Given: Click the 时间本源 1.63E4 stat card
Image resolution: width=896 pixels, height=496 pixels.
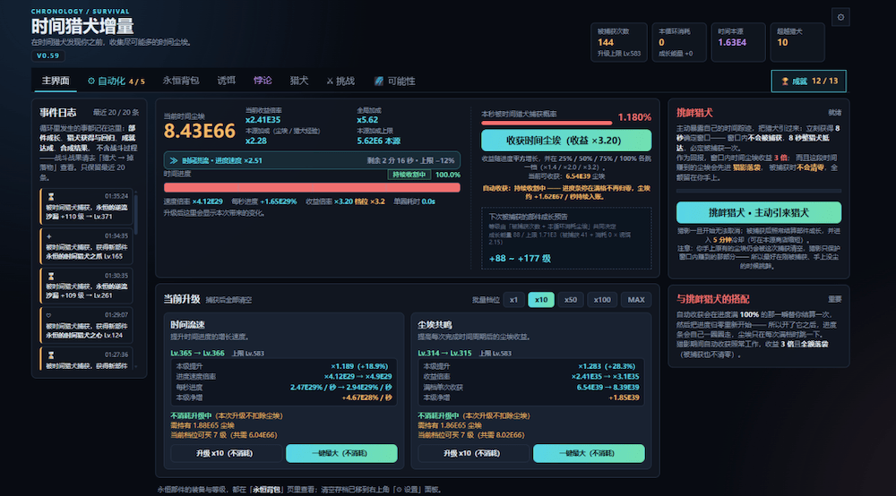Looking at the screenshot, I should coord(738,42).
